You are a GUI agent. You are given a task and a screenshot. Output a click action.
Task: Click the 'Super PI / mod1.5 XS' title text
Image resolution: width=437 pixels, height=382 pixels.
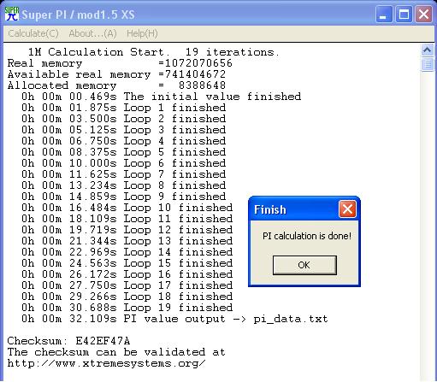pos(78,15)
